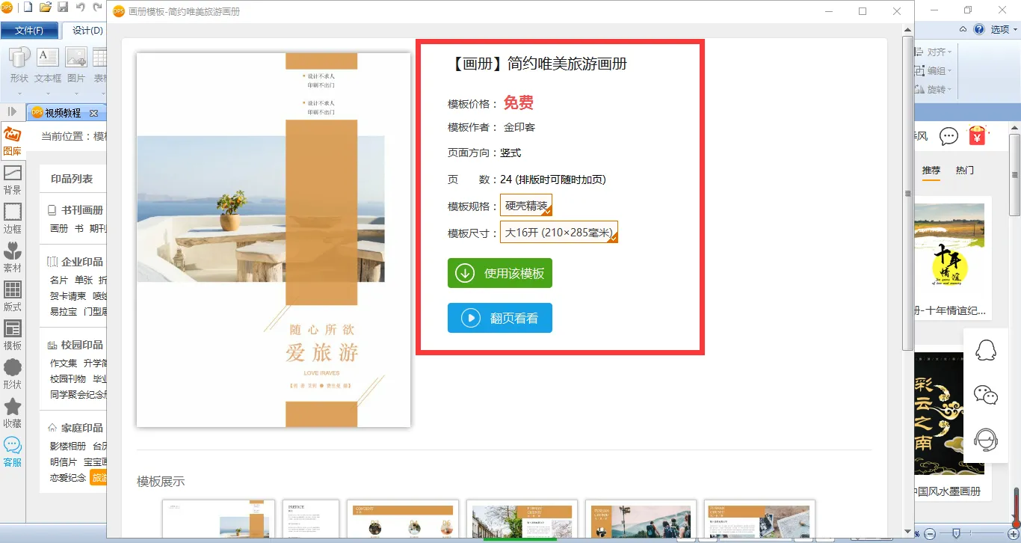Screen dimensions: 1021x543
Task: Open the 收藏 favorites panel
Action: click(x=13, y=413)
